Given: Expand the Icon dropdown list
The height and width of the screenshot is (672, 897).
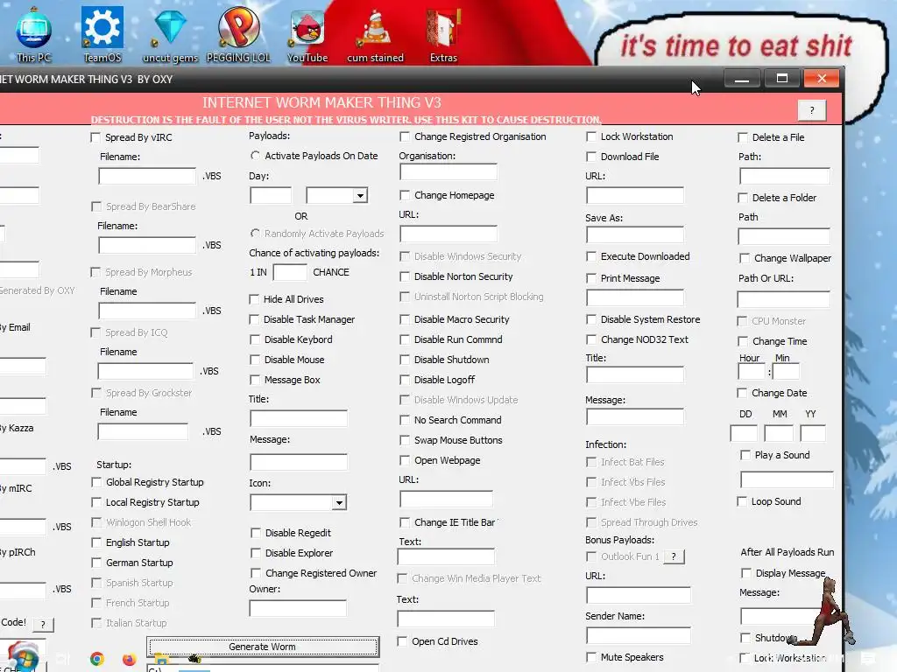Looking at the screenshot, I should pos(339,503).
